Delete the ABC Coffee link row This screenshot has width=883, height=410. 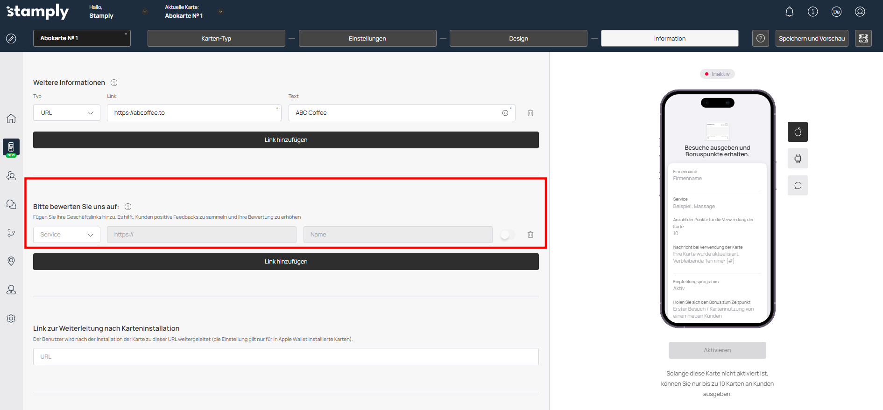point(530,113)
